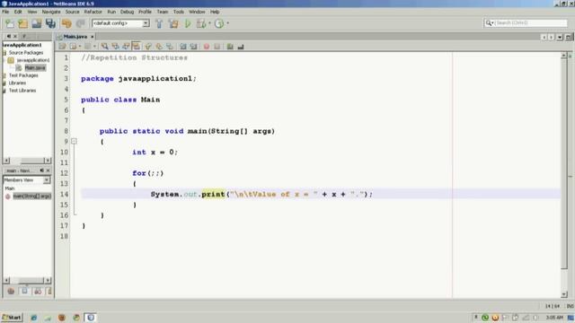575x323 pixels.
Task: Click the editor vertical scrollbar down arrow
Action: (x=564, y=294)
